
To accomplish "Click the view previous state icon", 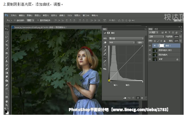I will [129, 98].
